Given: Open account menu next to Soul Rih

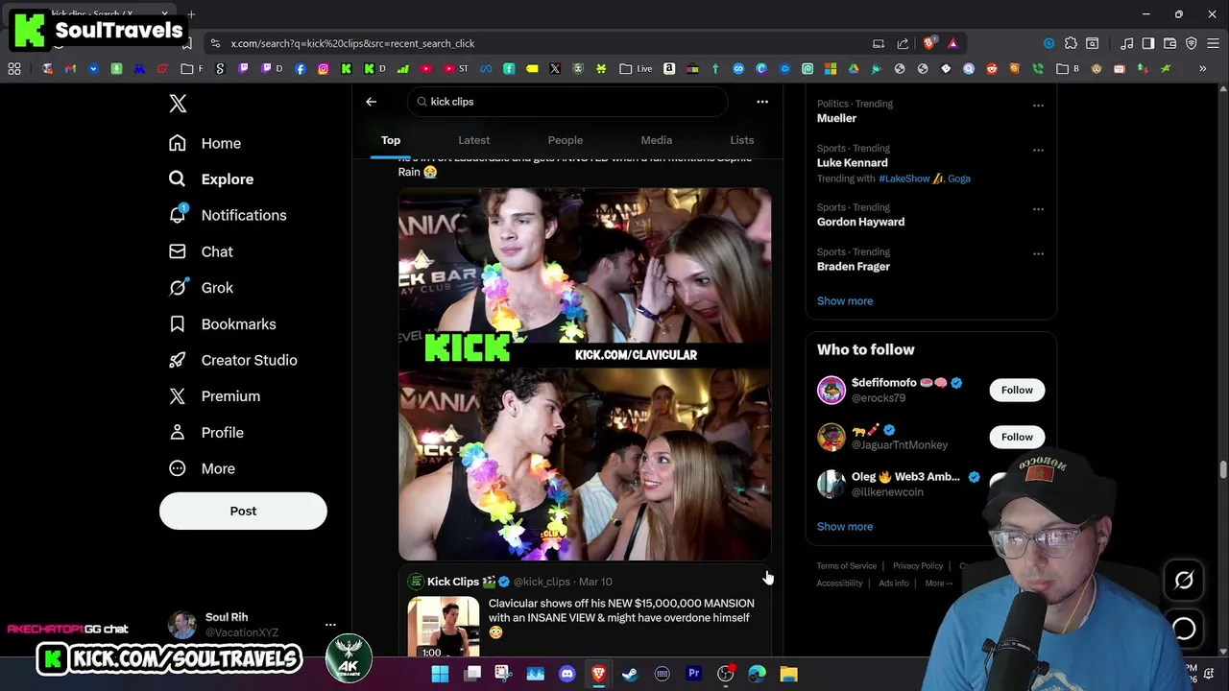Looking at the screenshot, I should coord(330,625).
